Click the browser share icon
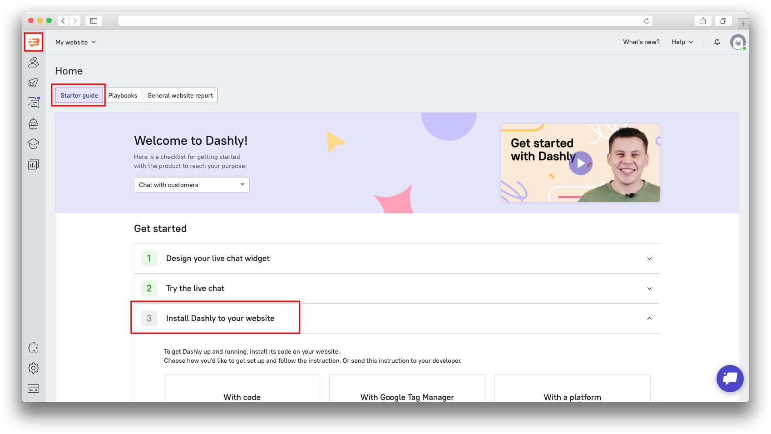Image resolution: width=771 pixels, height=434 pixels. click(x=703, y=21)
